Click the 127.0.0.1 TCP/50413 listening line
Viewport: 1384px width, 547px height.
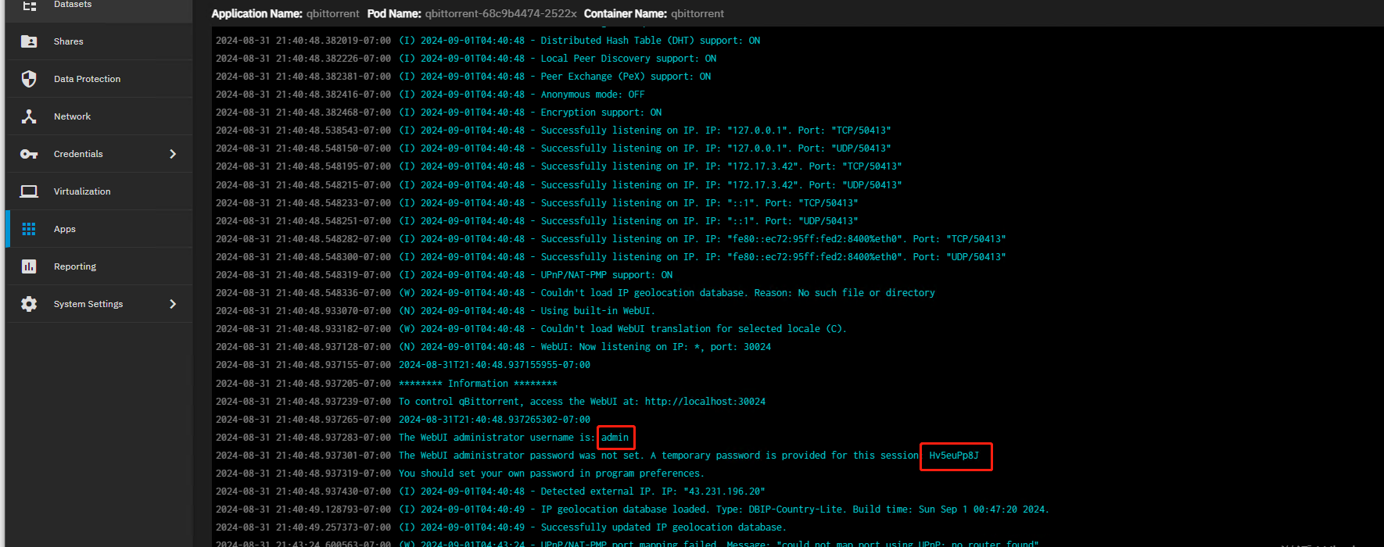pyautogui.click(x=554, y=130)
